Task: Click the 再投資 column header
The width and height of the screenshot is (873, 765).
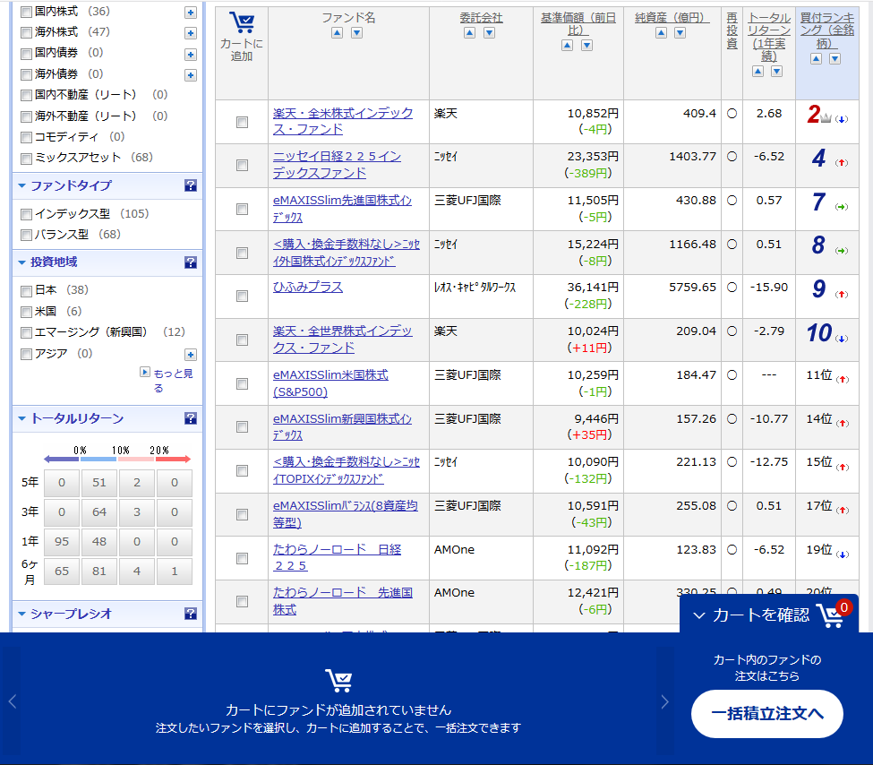Action: (732, 30)
